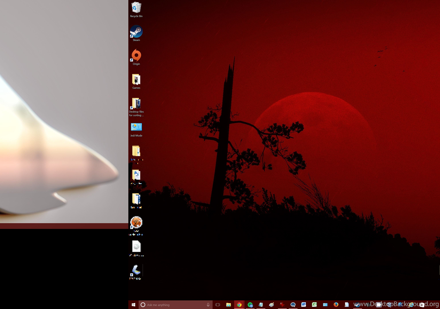The height and width of the screenshot is (309, 440).
Task: Open the blue window icon beside Excel
Action: click(x=325, y=305)
